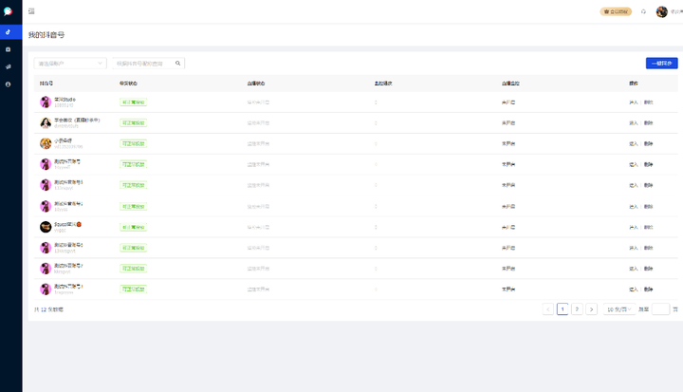This screenshot has height=392, width=683.
Task: Click the Studio account name text
Action: coord(65,100)
